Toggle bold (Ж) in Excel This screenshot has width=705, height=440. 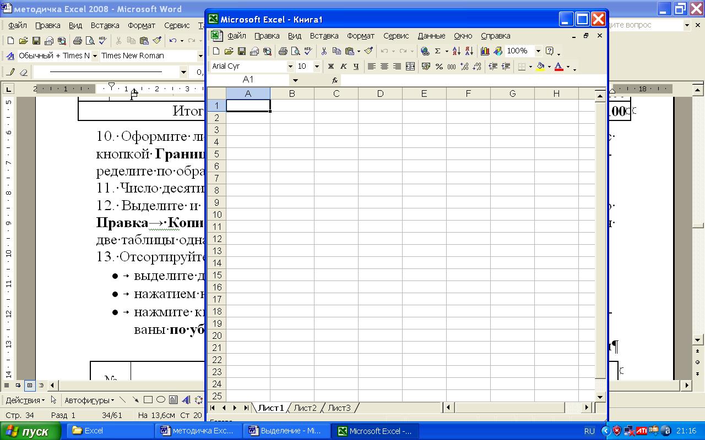[330, 67]
